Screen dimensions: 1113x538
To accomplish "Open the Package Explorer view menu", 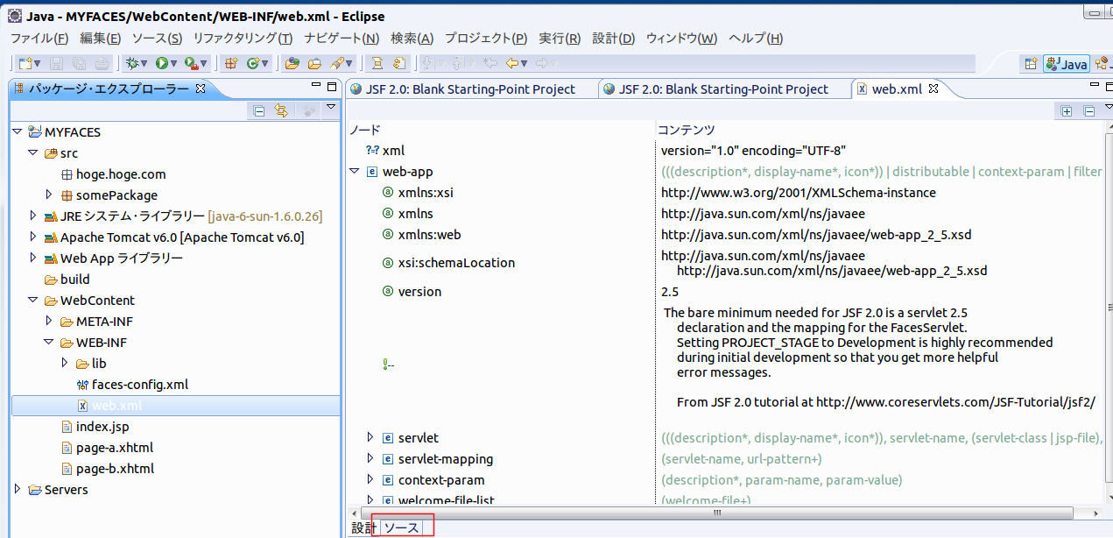I will tap(330, 108).
